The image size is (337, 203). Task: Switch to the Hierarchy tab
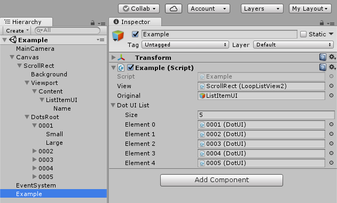26,22
